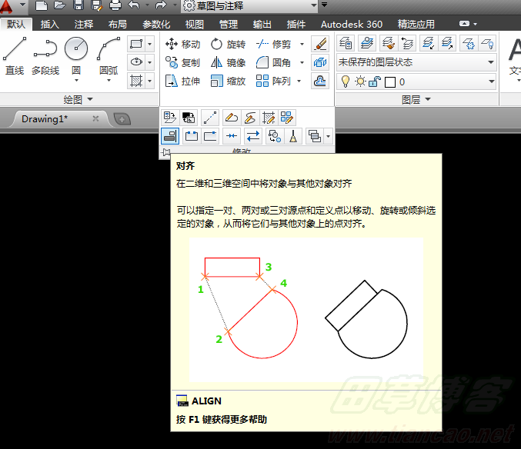The height and width of the screenshot is (449, 521).
Task: Click the Edit Polyline icon
Action: (232, 118)
